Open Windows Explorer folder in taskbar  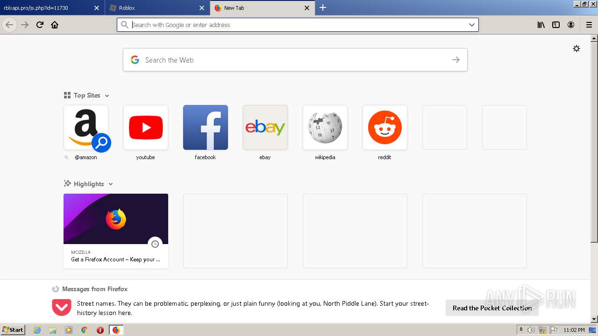[x=53, y=330]
